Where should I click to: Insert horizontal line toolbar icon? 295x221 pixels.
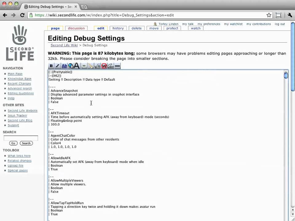pos(117,66)
